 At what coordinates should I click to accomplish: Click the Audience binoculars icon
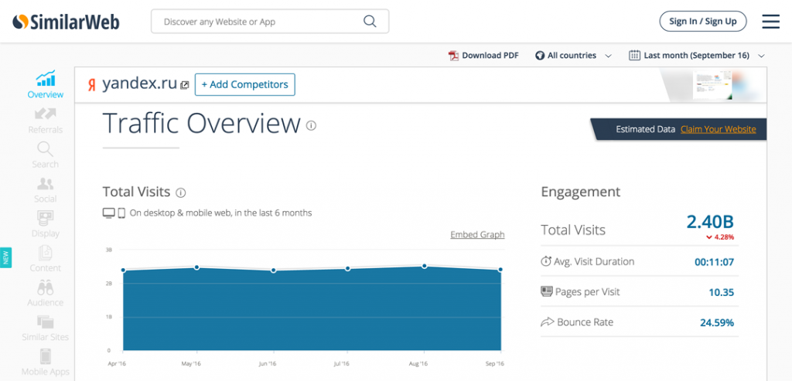46,287
